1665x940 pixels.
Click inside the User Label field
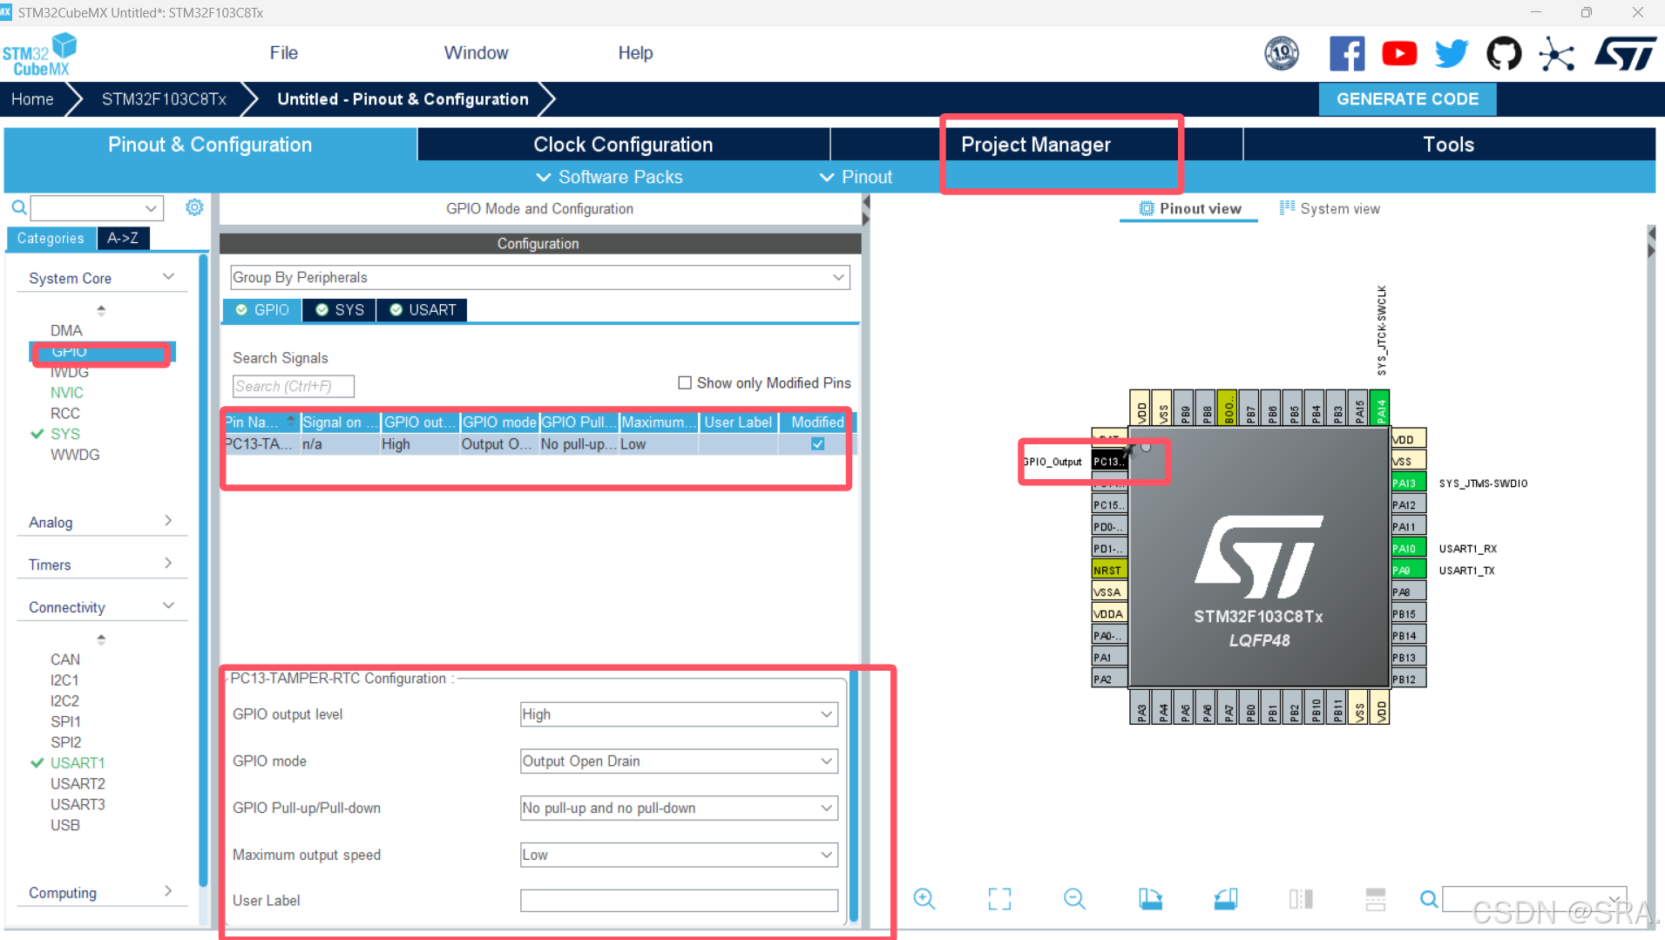(677, 900)
